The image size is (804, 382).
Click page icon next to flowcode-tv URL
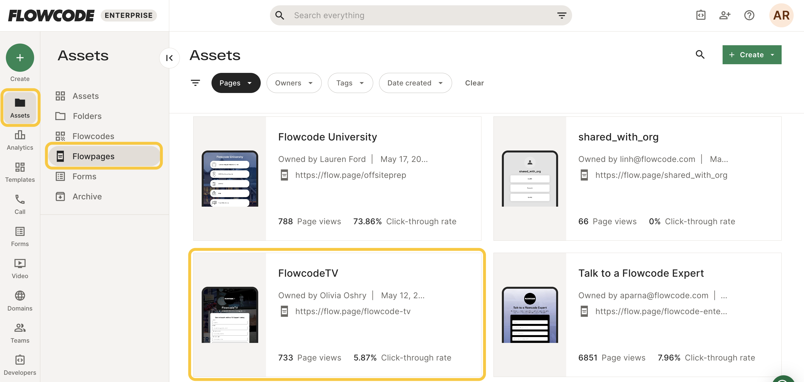click(x=284, y=311)
